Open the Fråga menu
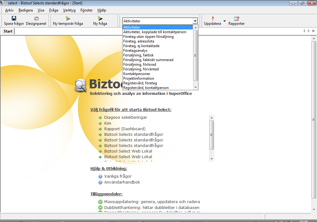 pos(54,10)
